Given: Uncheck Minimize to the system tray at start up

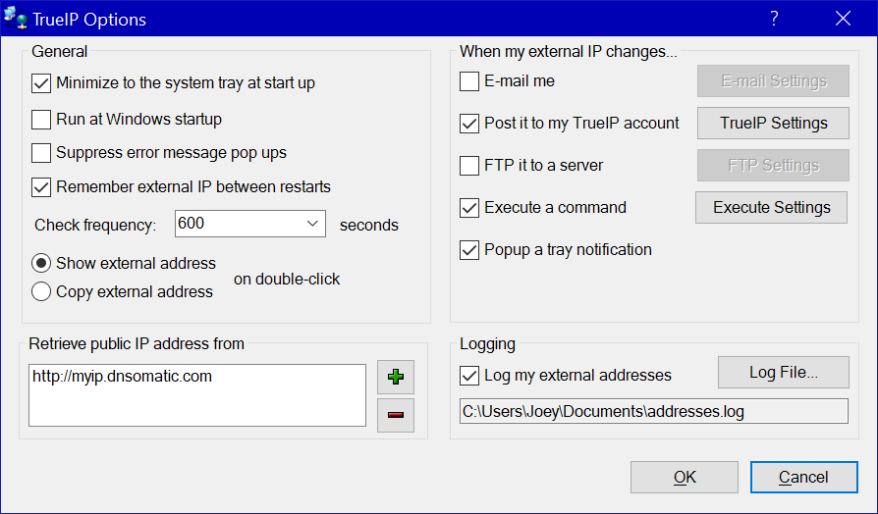Looking at the screenshot, I should click(41, 83).
